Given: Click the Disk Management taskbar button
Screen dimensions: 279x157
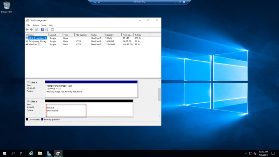Looking at the screenshot, I should 58,153.
